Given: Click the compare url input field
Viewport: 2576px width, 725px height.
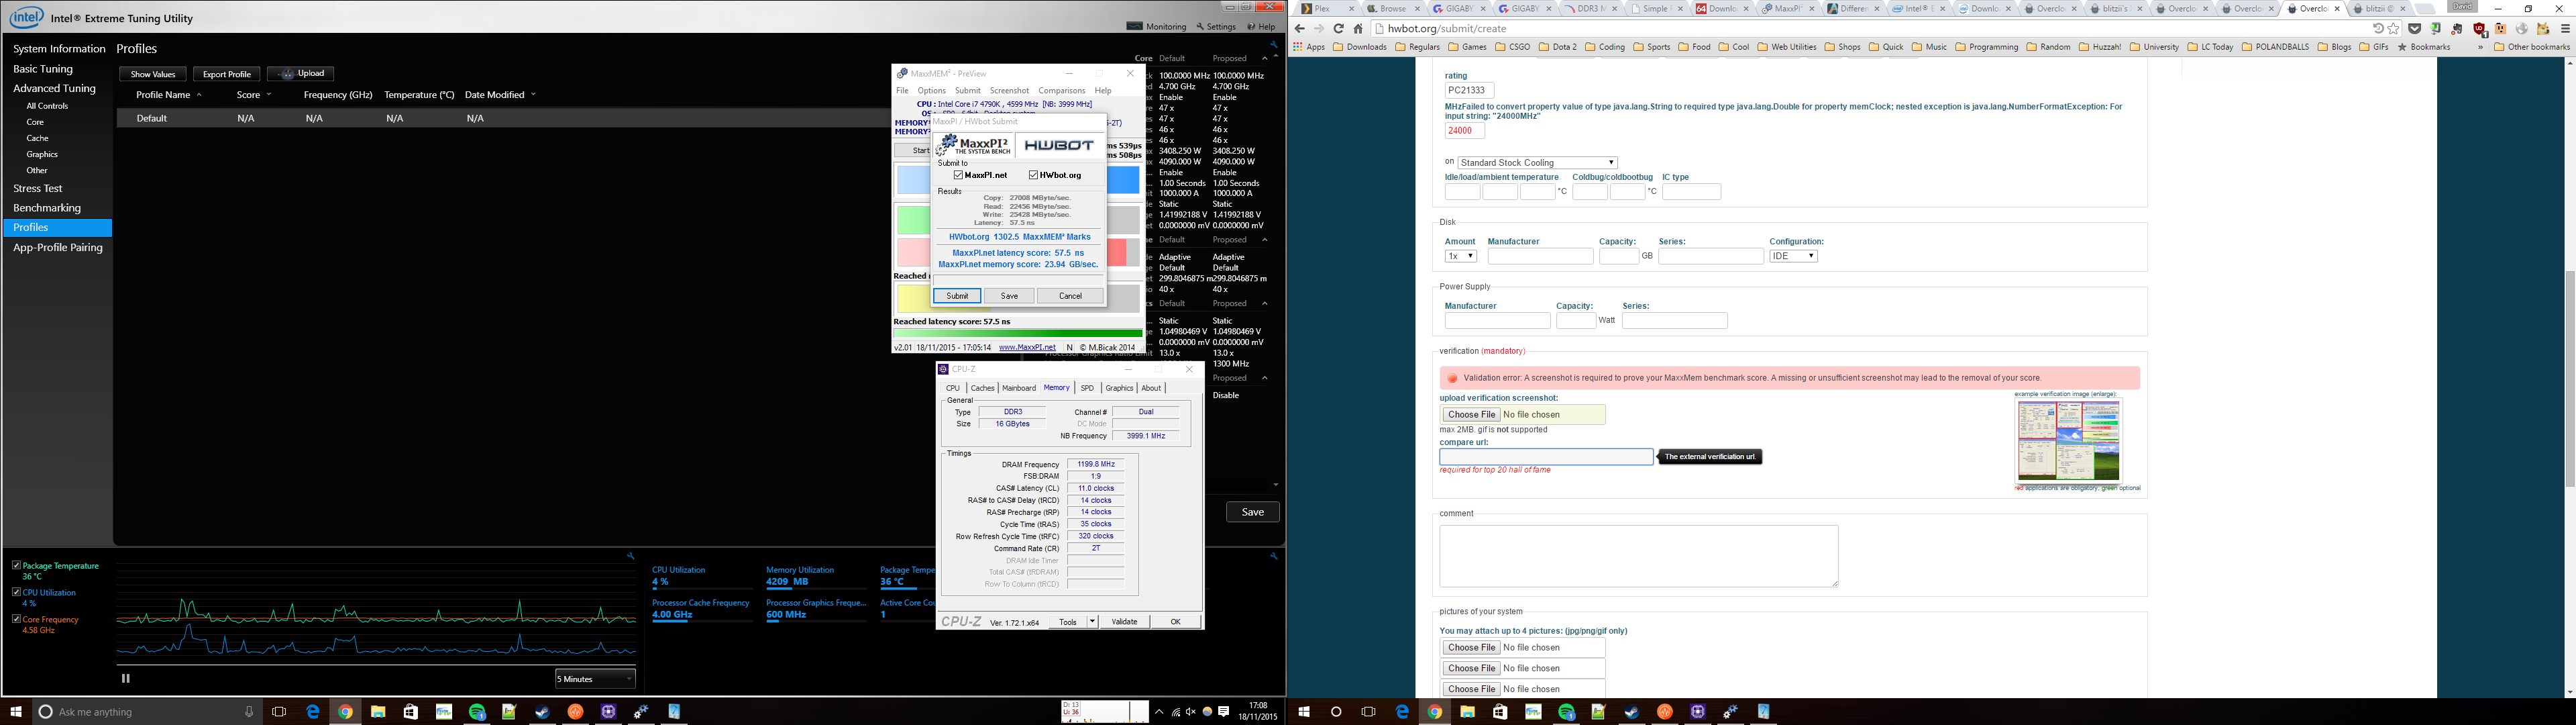Looking at the screenshot, I should click(1546, 456).
